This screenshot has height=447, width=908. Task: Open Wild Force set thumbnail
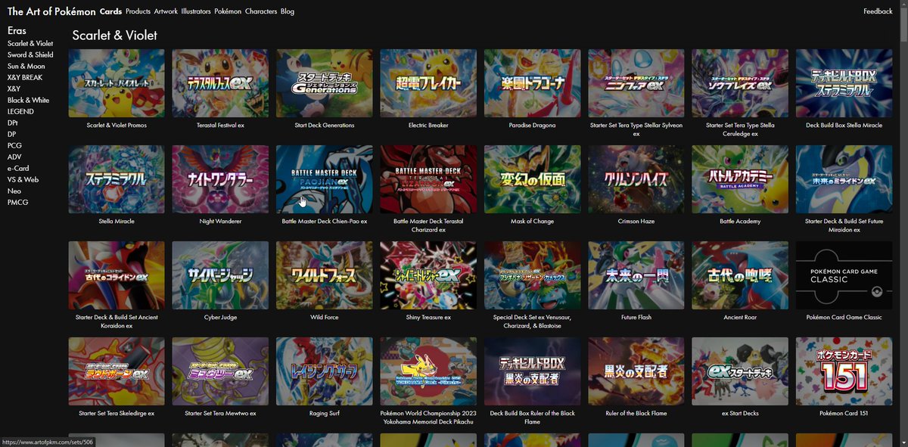tap(325, 275)
